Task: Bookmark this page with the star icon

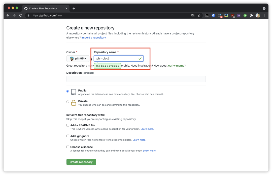Action: click(199, 15)
